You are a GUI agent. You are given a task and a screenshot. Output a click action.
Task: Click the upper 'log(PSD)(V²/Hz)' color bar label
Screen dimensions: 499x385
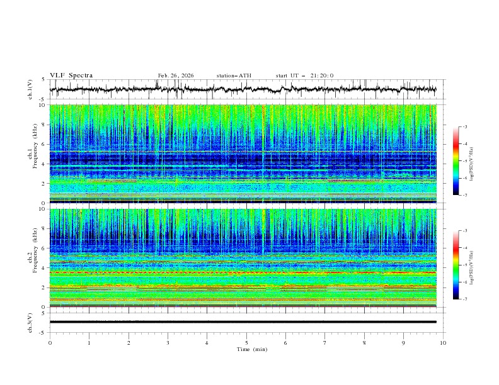pos(472,164)
